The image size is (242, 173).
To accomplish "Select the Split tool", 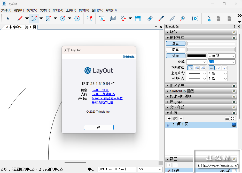I will [172, 19].
